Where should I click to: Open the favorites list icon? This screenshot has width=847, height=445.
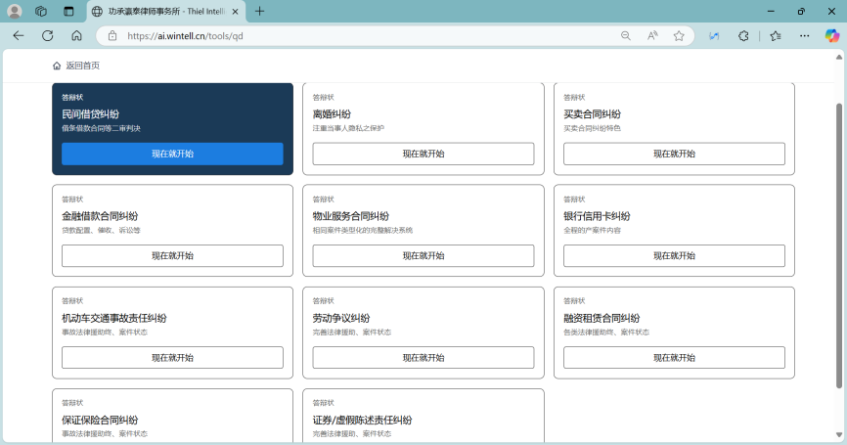pos(776,35)
